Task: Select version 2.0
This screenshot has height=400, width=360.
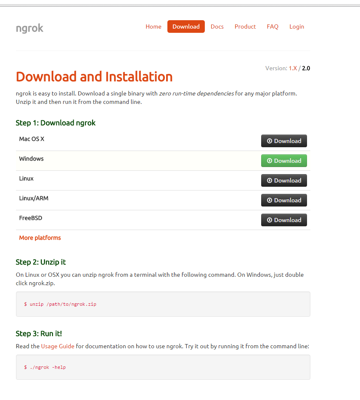Action: point(306,68)
